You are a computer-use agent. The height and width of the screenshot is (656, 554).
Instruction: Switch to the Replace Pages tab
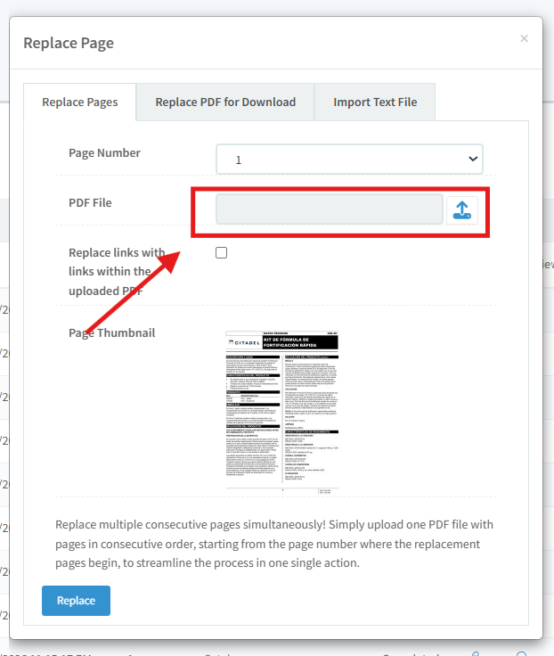(79, 102)
